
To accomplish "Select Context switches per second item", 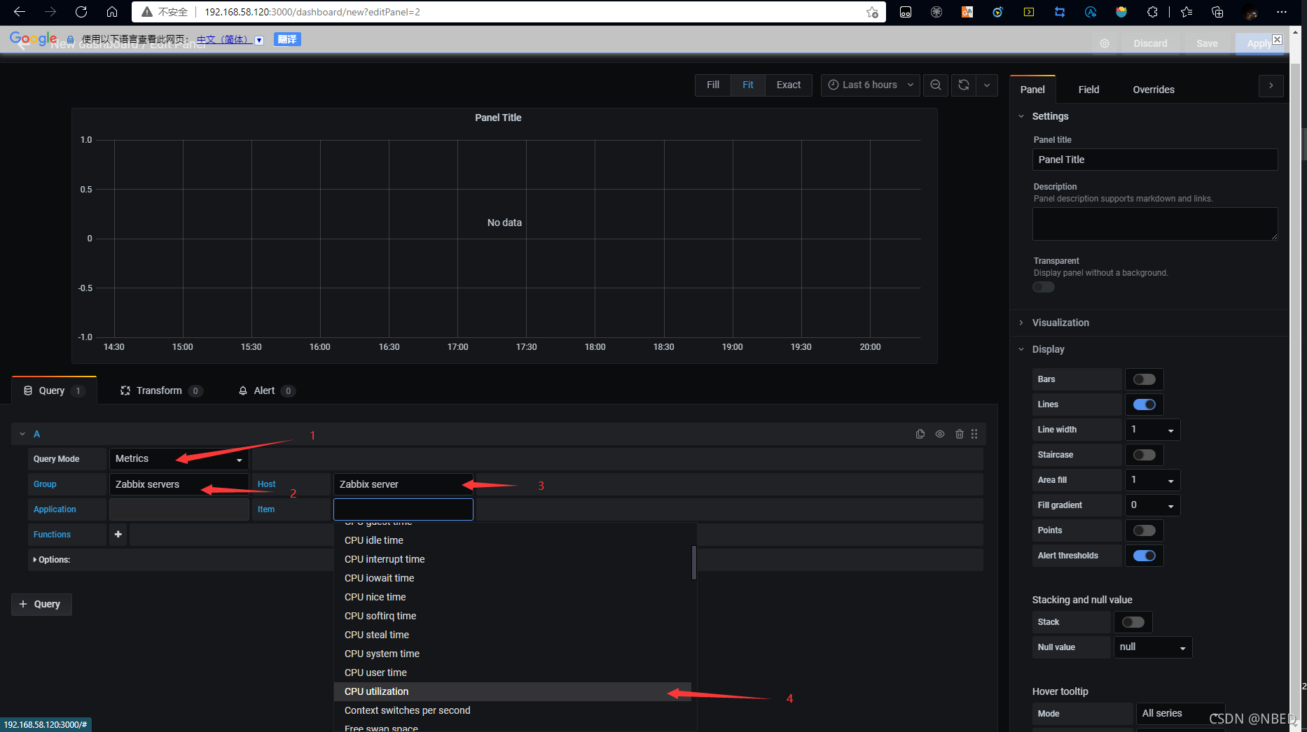I will tap(513, 710).
